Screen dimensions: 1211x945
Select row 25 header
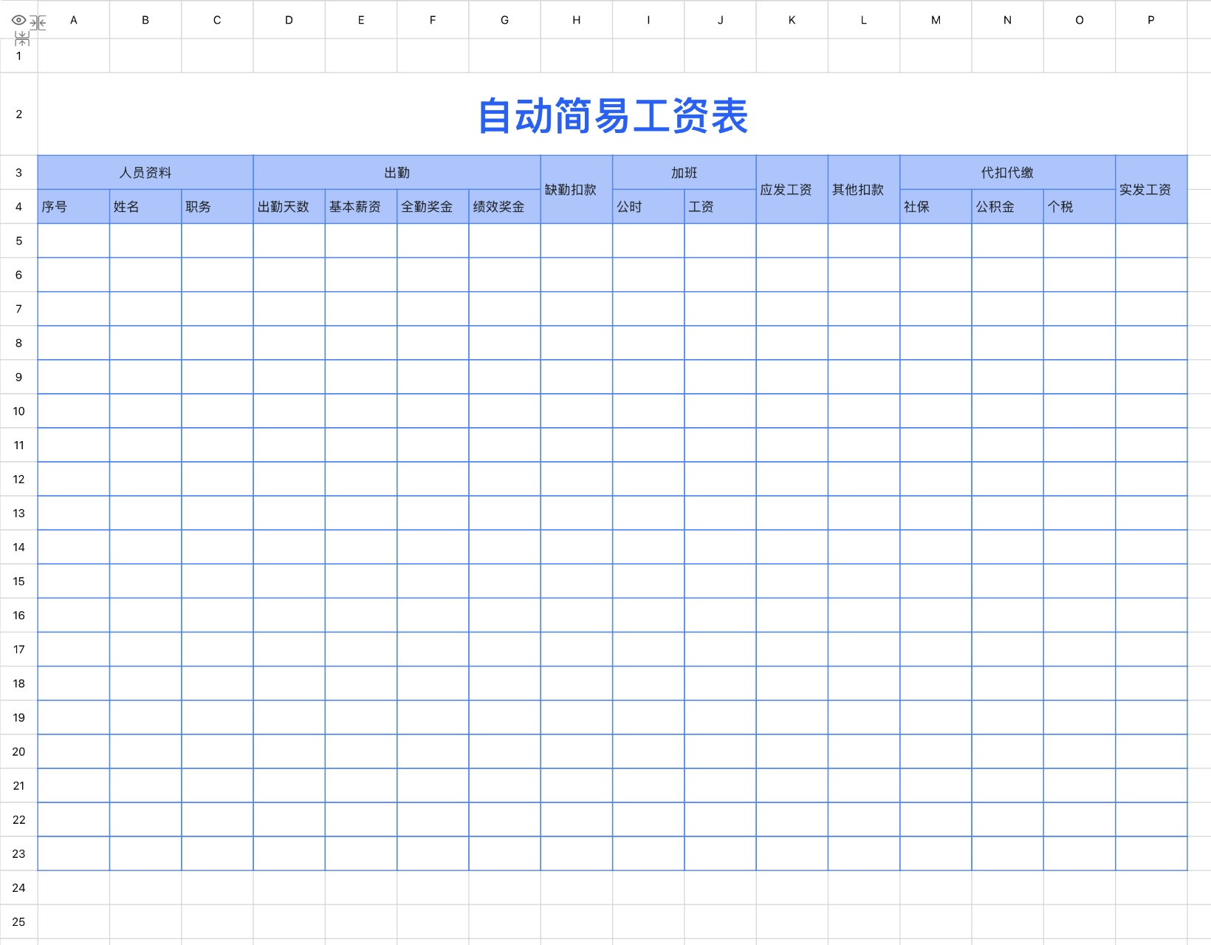tap(18, 921)
